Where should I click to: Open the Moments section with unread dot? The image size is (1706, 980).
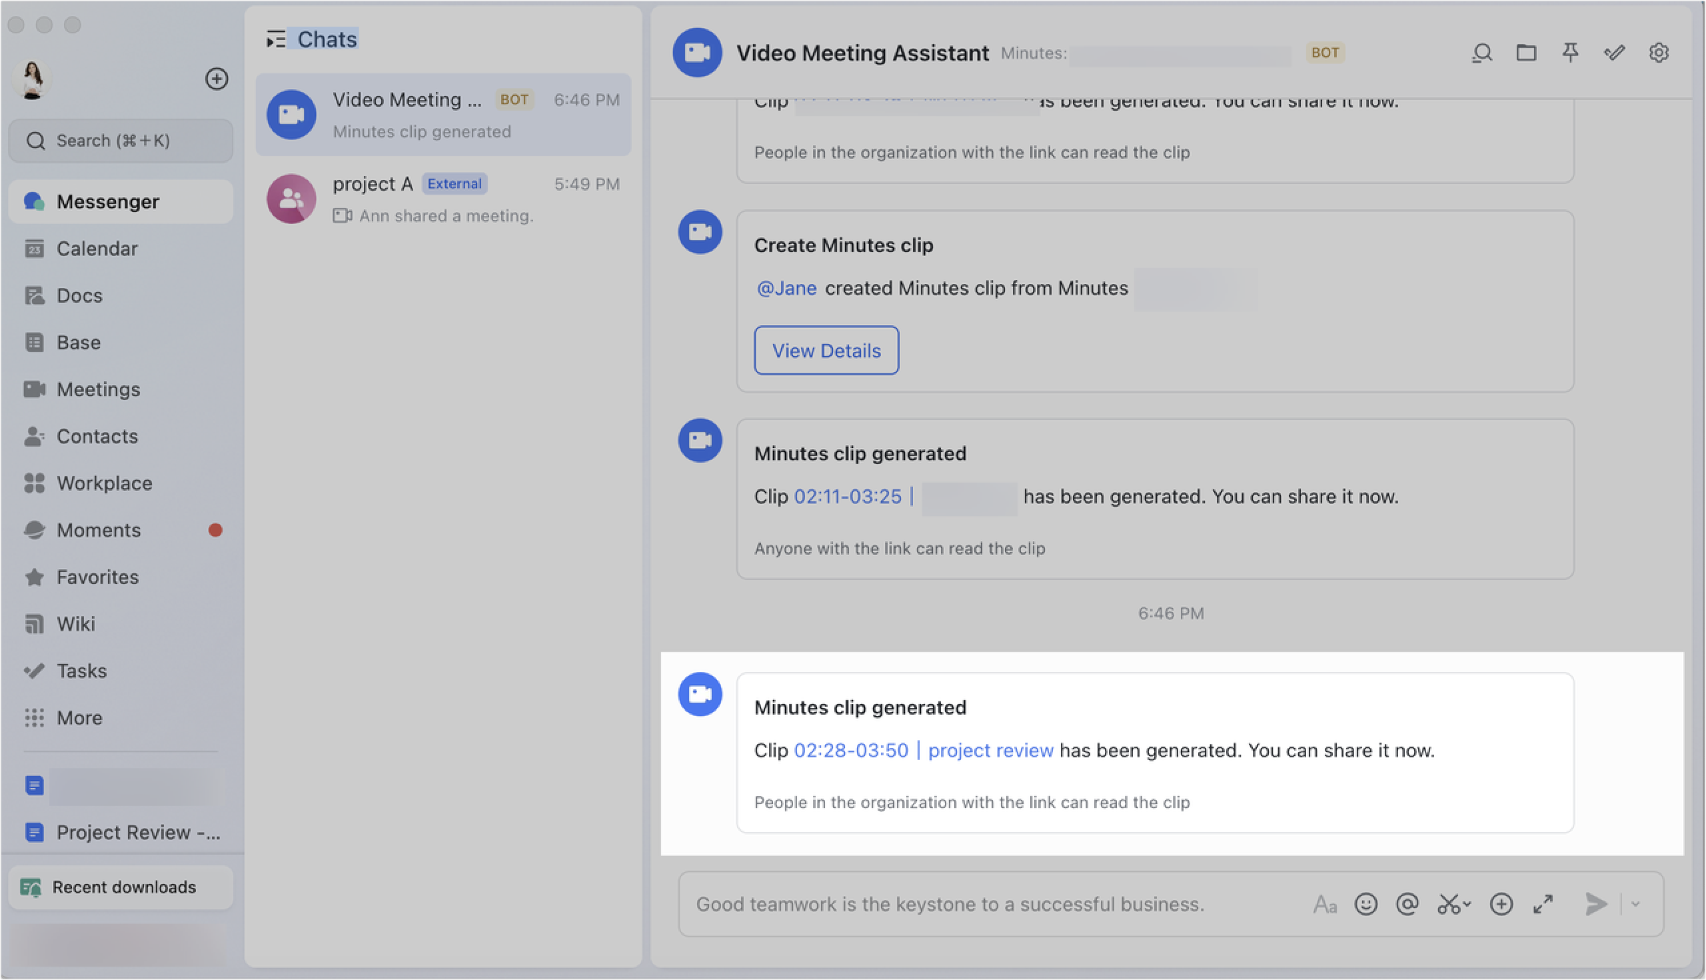(x=98, y=530)
